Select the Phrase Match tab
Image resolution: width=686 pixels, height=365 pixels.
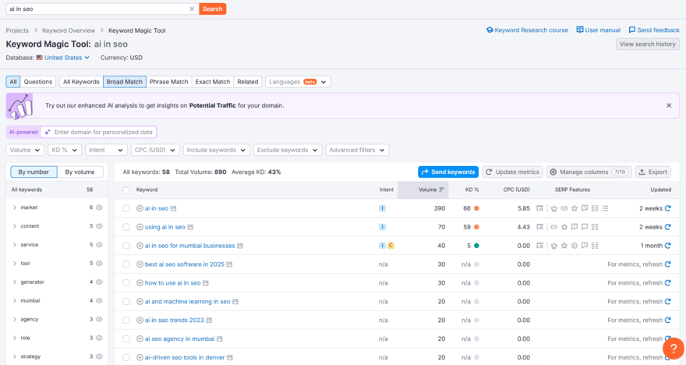coord(169,82)
